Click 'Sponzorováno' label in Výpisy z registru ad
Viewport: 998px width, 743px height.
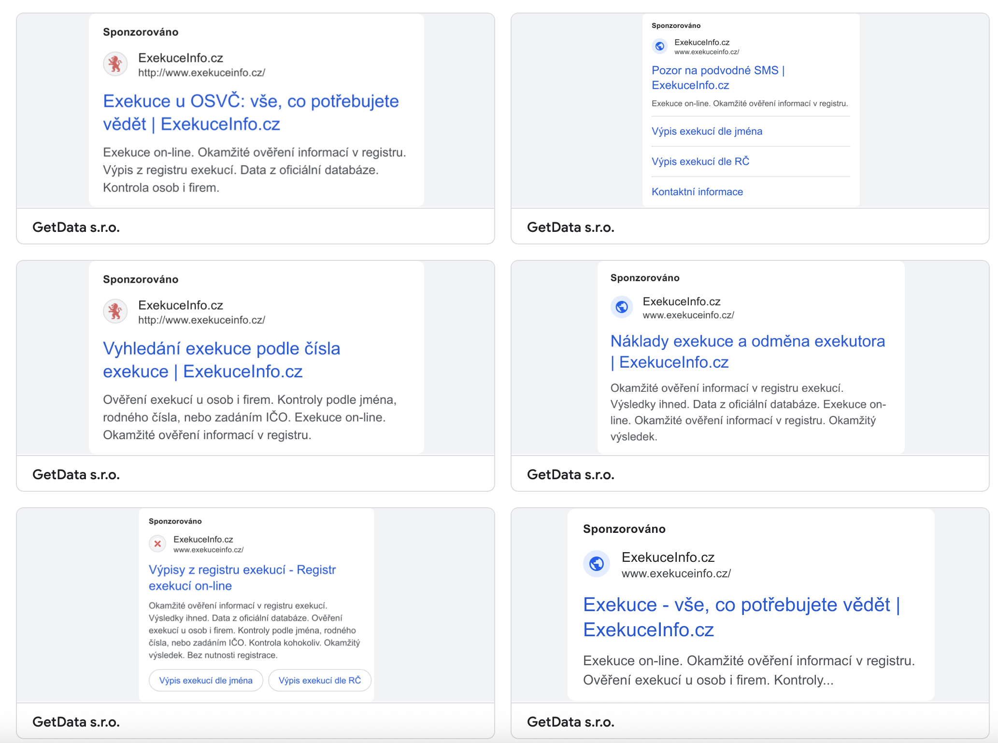(175, 521)
